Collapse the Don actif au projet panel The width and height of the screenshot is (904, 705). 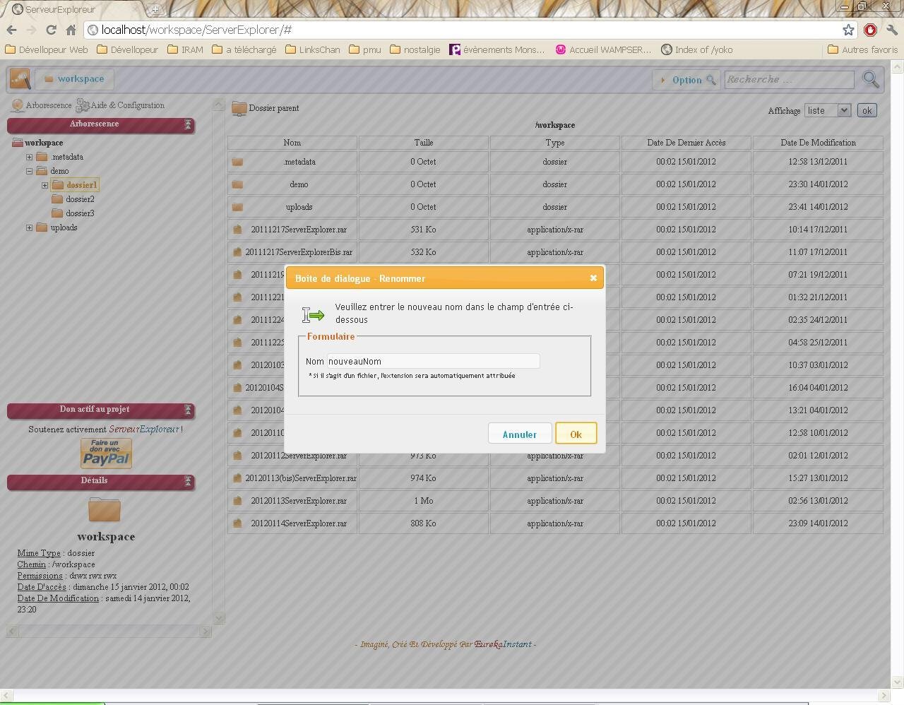(187, 410)
